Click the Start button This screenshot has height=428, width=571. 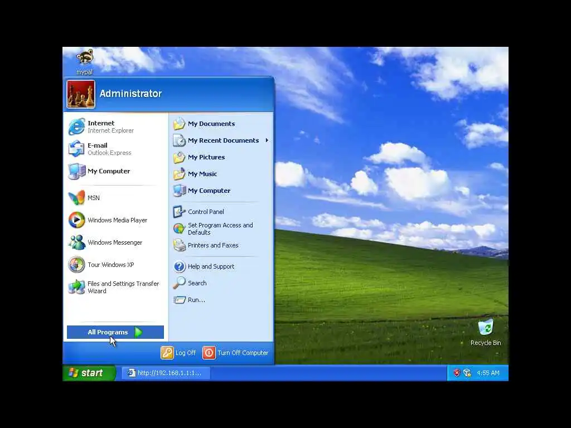[89, 373]
